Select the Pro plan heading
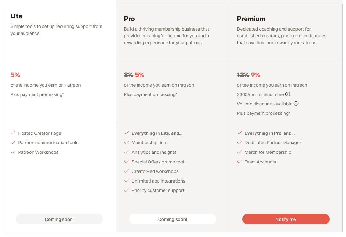 tap(129, 19)
